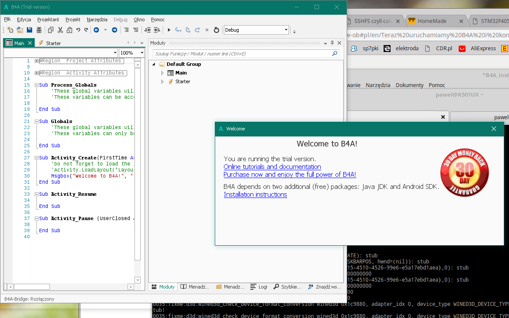Screen dimensions: 509x318
Task: Click the scissors Cut icon
Action: pyautogui.click(x=60, y=30)
